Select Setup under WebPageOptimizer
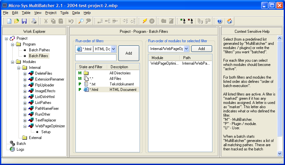Image resolution: width=285 pixels, height=165 pixels. click(46, 132)
